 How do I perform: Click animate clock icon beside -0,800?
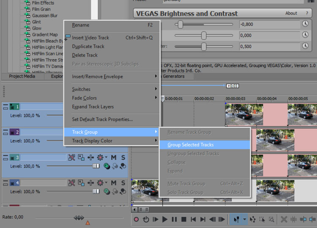pos(305,24)
